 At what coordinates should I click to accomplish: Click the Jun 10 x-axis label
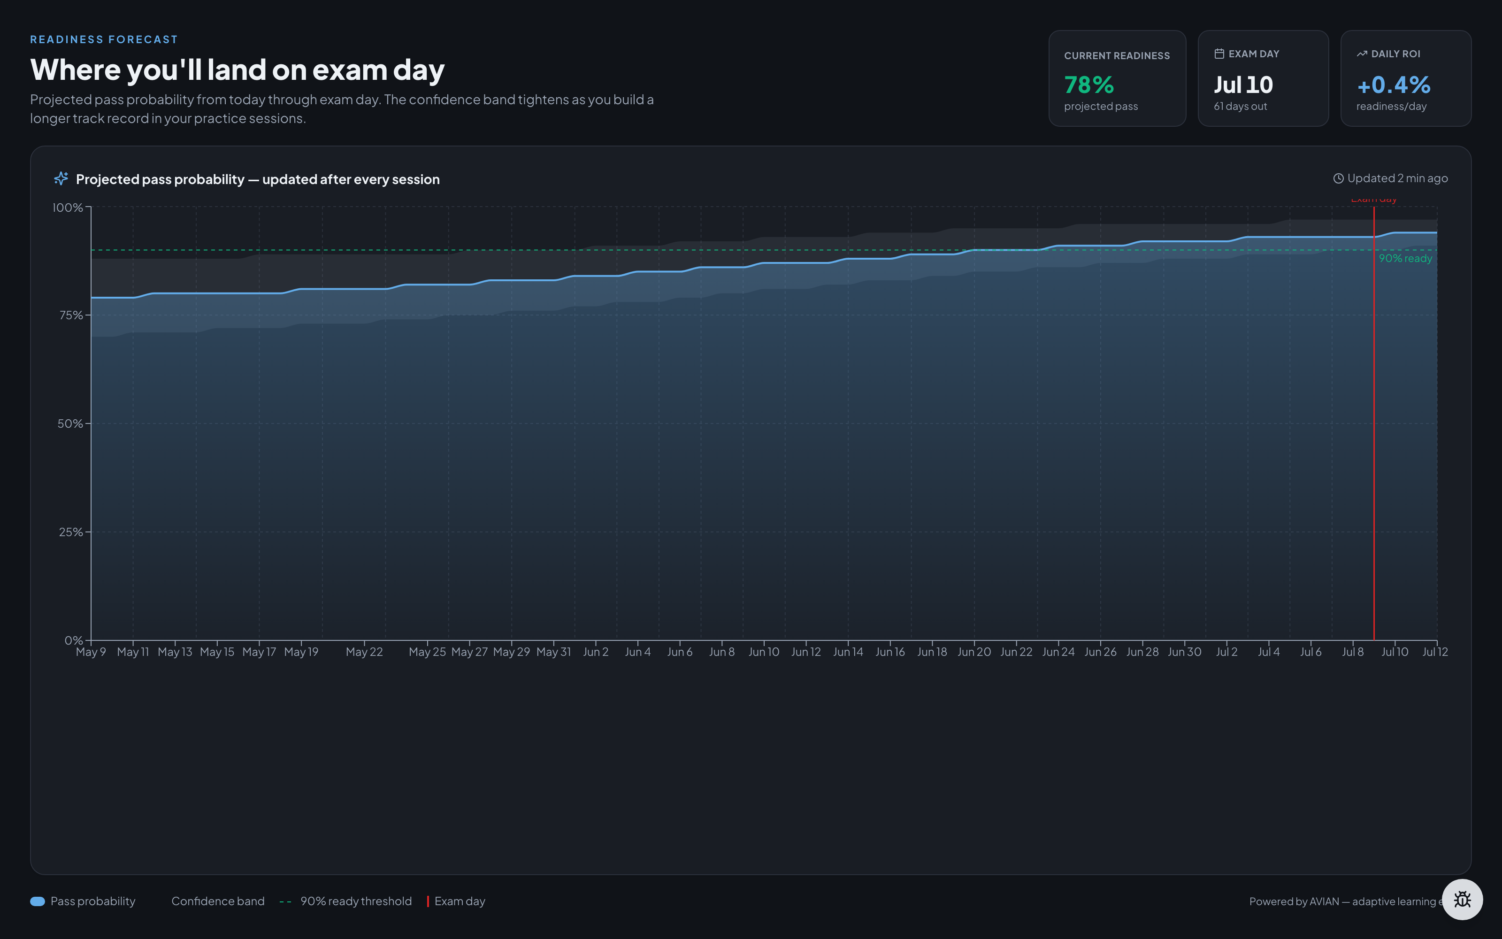coord(764,652)
